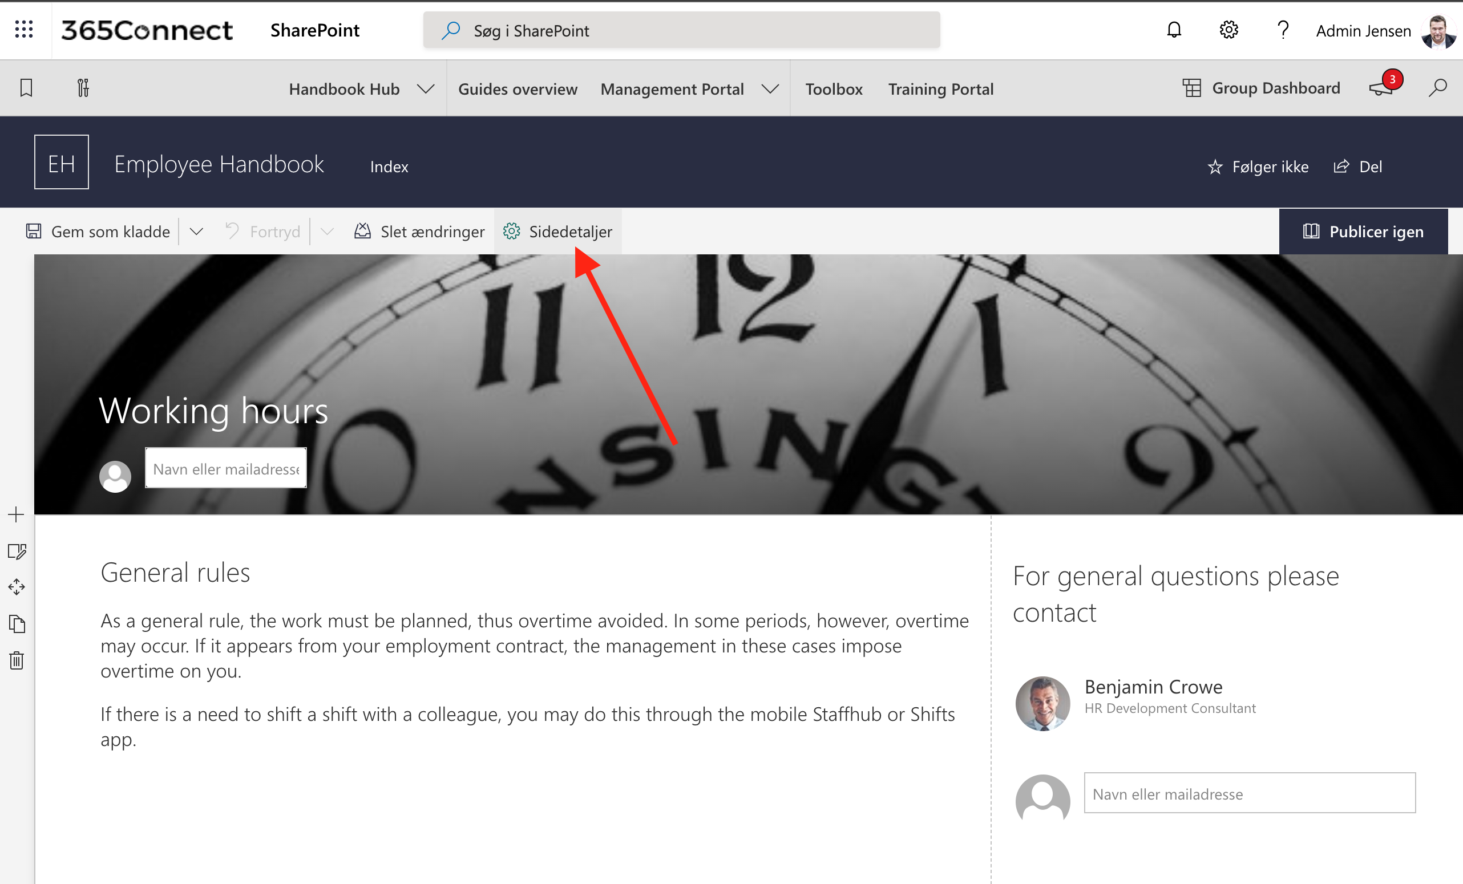Click the Benjamin Crowe name

pyautogui.click(x=1154, y=687)
